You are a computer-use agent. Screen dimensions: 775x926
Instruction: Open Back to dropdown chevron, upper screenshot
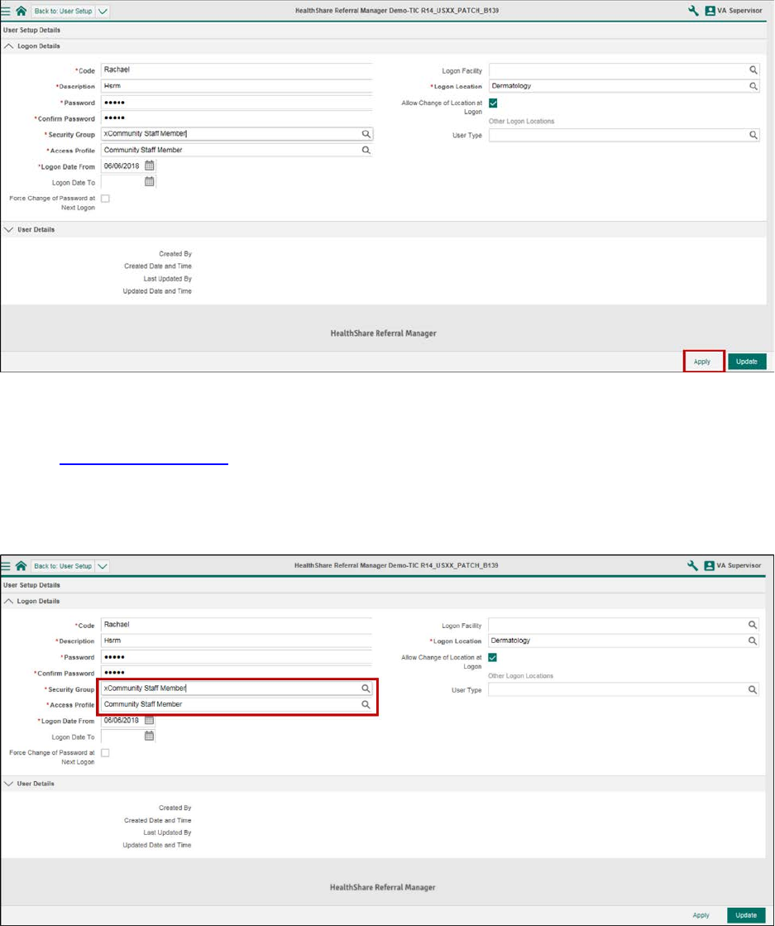pos(103,12)
